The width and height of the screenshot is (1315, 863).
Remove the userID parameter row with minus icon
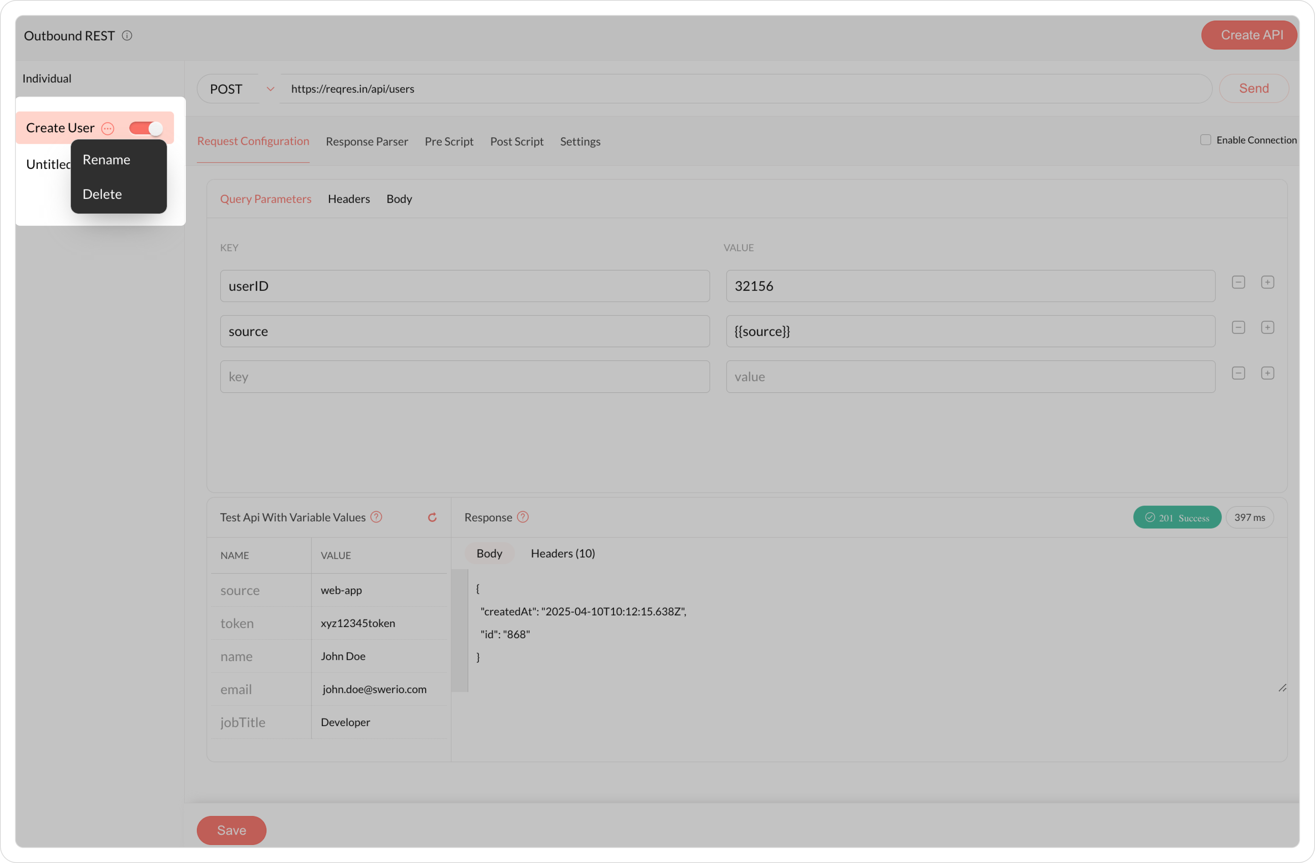pyautogui.click(x=1238, y=282)
